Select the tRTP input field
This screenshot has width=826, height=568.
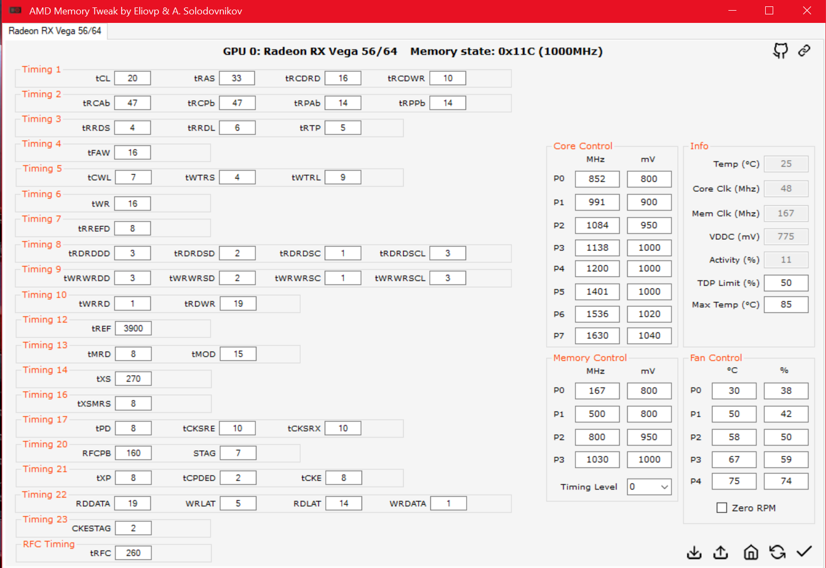[343, 128]
